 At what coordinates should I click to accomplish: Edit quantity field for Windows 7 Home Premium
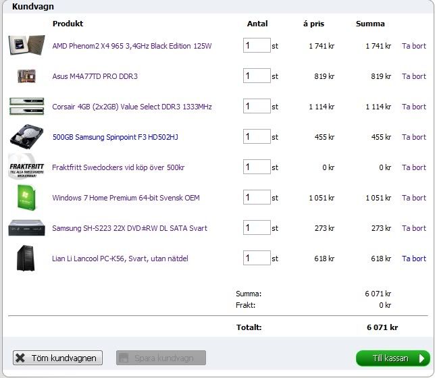coord(257,198)
